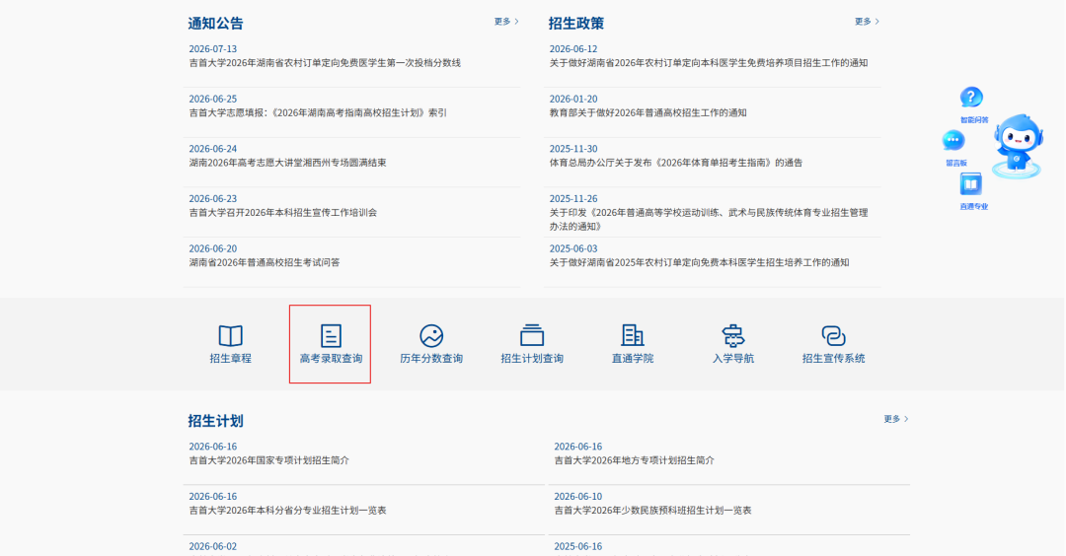Open 吉首大学2026年本科分省分专业招生计划一览表

[287, 511]
